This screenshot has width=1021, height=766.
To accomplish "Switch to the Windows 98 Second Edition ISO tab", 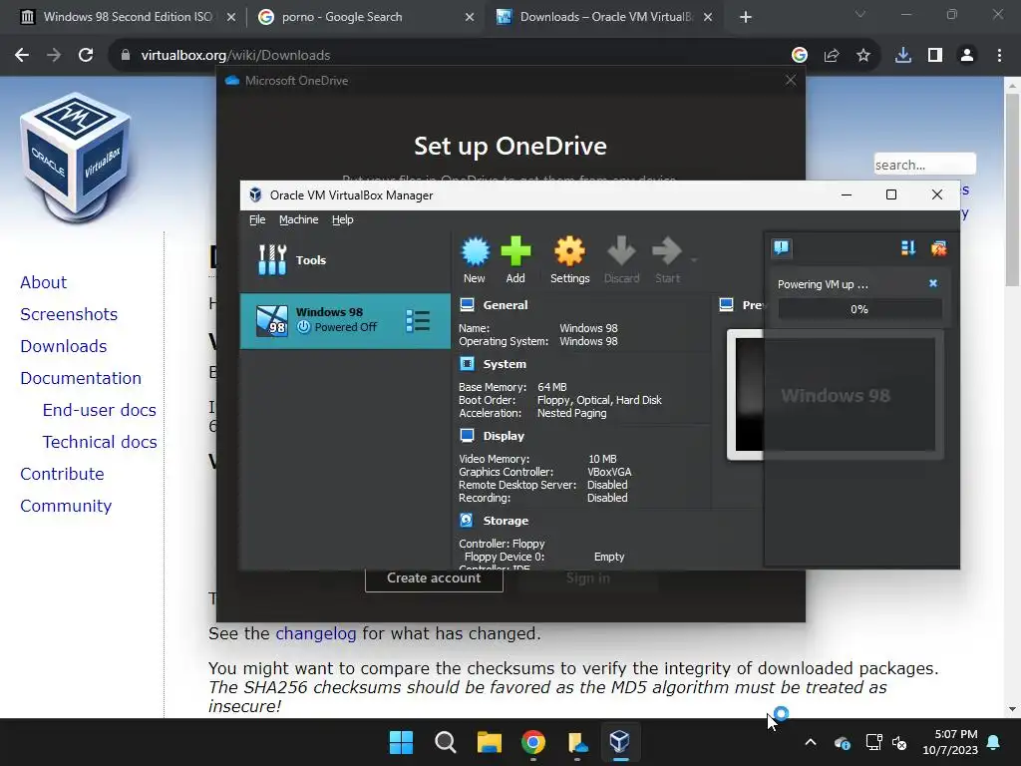I will [128, 17].
